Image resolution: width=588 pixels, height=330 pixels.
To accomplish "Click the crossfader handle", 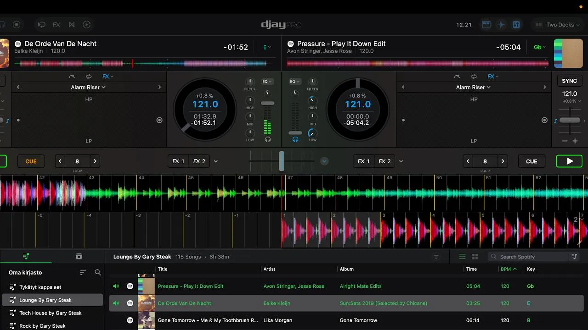I will click(282, 161).
